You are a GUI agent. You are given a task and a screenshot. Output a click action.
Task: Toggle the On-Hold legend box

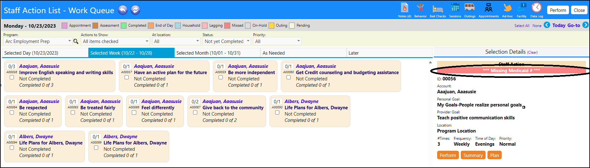248,25
